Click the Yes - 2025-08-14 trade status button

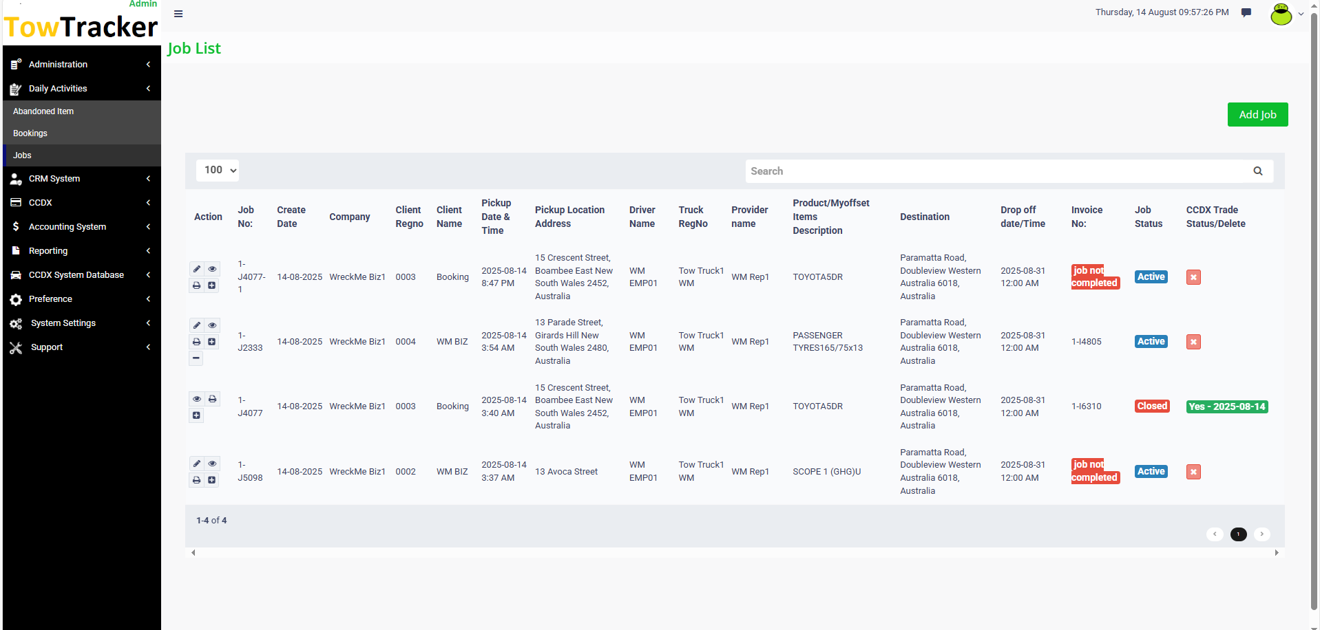[x=1227, y=406]
